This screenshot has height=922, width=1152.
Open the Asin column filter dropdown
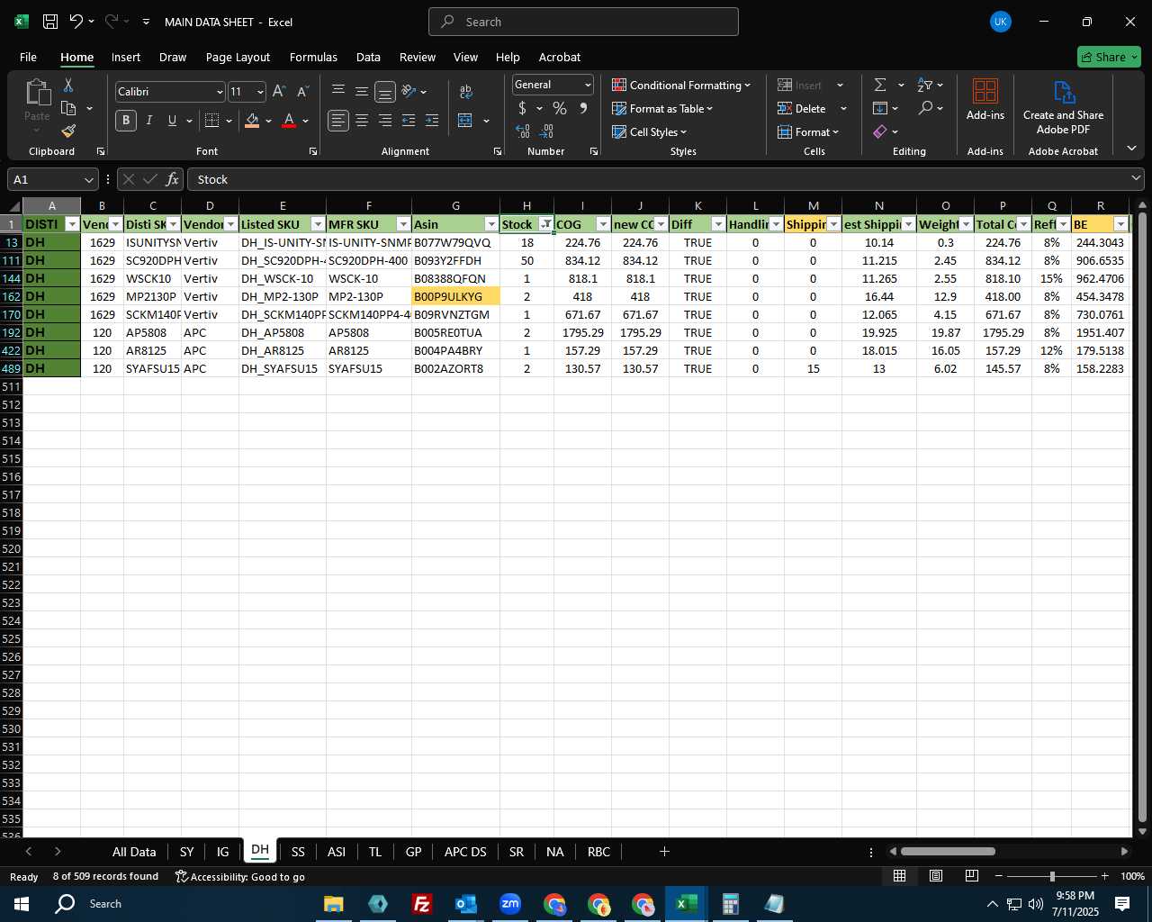[x=491, y=224]
